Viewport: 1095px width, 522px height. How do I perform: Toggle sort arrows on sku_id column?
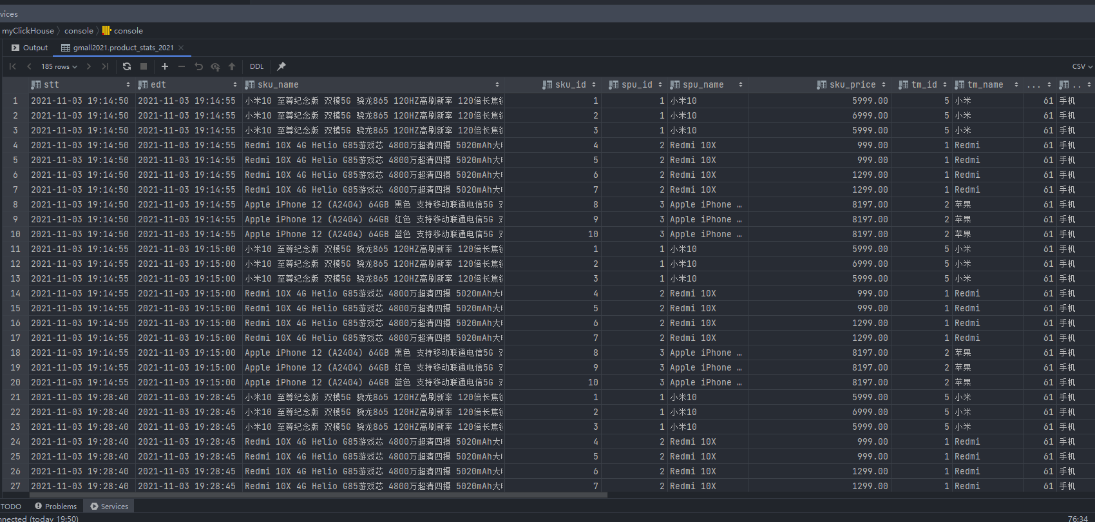(594, 84)
